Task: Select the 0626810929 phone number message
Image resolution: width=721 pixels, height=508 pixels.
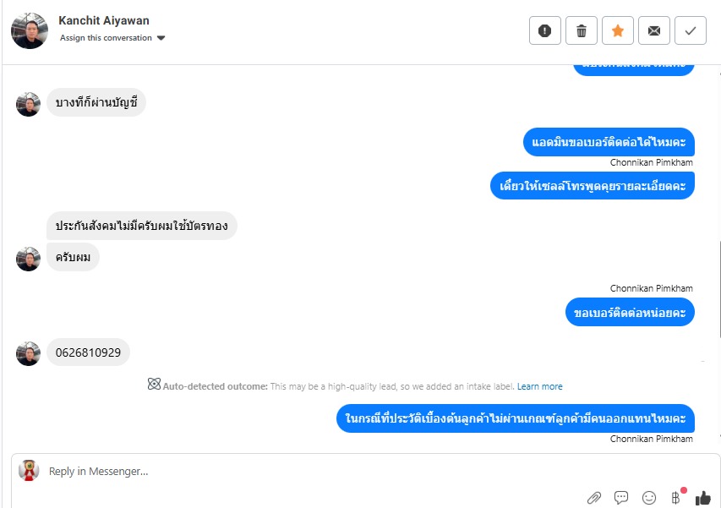Action: (88, 352)
